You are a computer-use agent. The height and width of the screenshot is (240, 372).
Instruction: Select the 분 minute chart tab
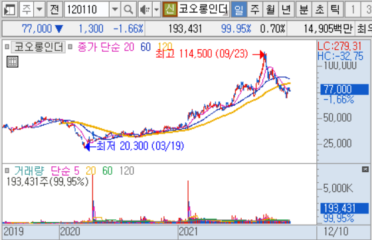[x=304, y=10]
